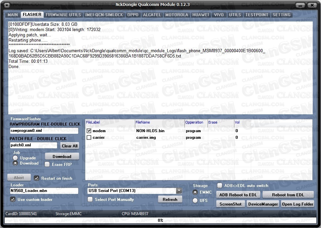Image resolution: width=321 pixels, height=228 pixels.
Task: Enable the Erase FRP checkbox
Action: point(47,164)
